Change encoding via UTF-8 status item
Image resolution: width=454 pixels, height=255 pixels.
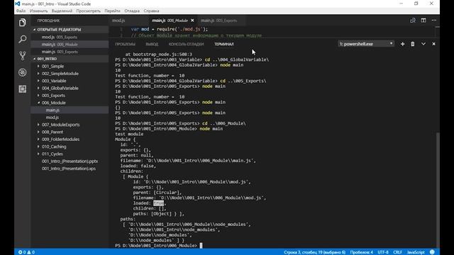pyautogui.click(x=383, y=252)
